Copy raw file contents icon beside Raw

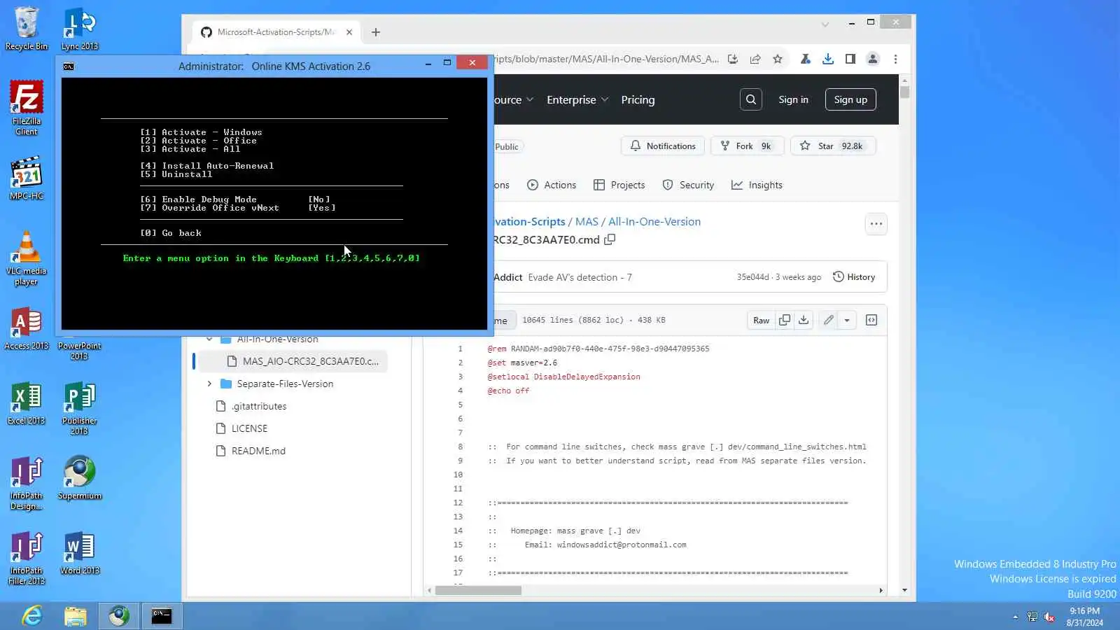[785, 320]
